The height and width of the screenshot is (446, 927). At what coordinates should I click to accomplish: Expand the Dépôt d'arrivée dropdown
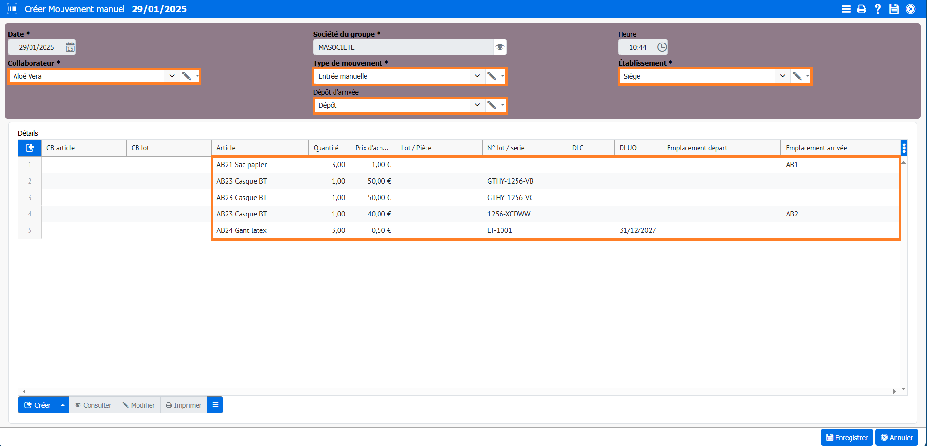477,105
